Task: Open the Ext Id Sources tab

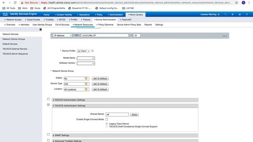Action: coord(62,24)
